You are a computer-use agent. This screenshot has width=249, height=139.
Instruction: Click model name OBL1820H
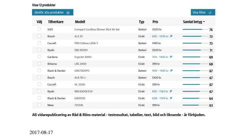click(x=81, y=50)
